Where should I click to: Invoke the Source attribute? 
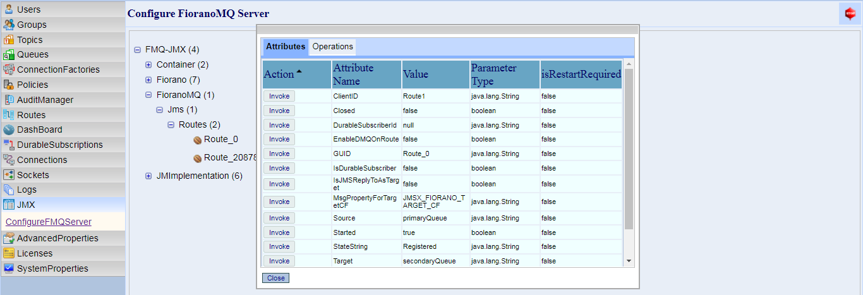279,218
